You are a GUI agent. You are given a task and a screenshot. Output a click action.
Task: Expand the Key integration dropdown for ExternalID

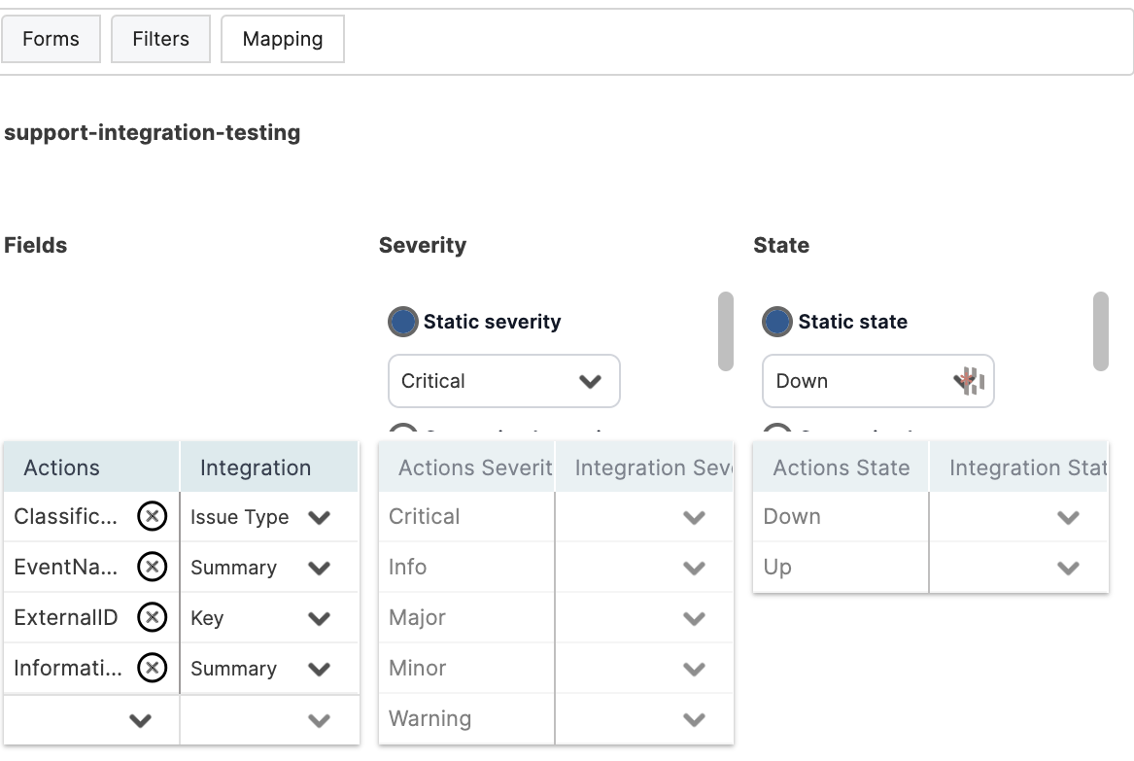click(x=319, y=618)
